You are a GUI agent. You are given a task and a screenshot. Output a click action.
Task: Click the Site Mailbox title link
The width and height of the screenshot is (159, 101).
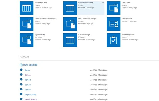[127, 19]
